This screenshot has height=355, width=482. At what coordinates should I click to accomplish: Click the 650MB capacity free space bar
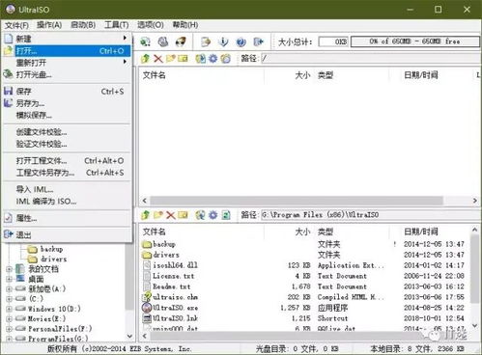click(414, 41)
